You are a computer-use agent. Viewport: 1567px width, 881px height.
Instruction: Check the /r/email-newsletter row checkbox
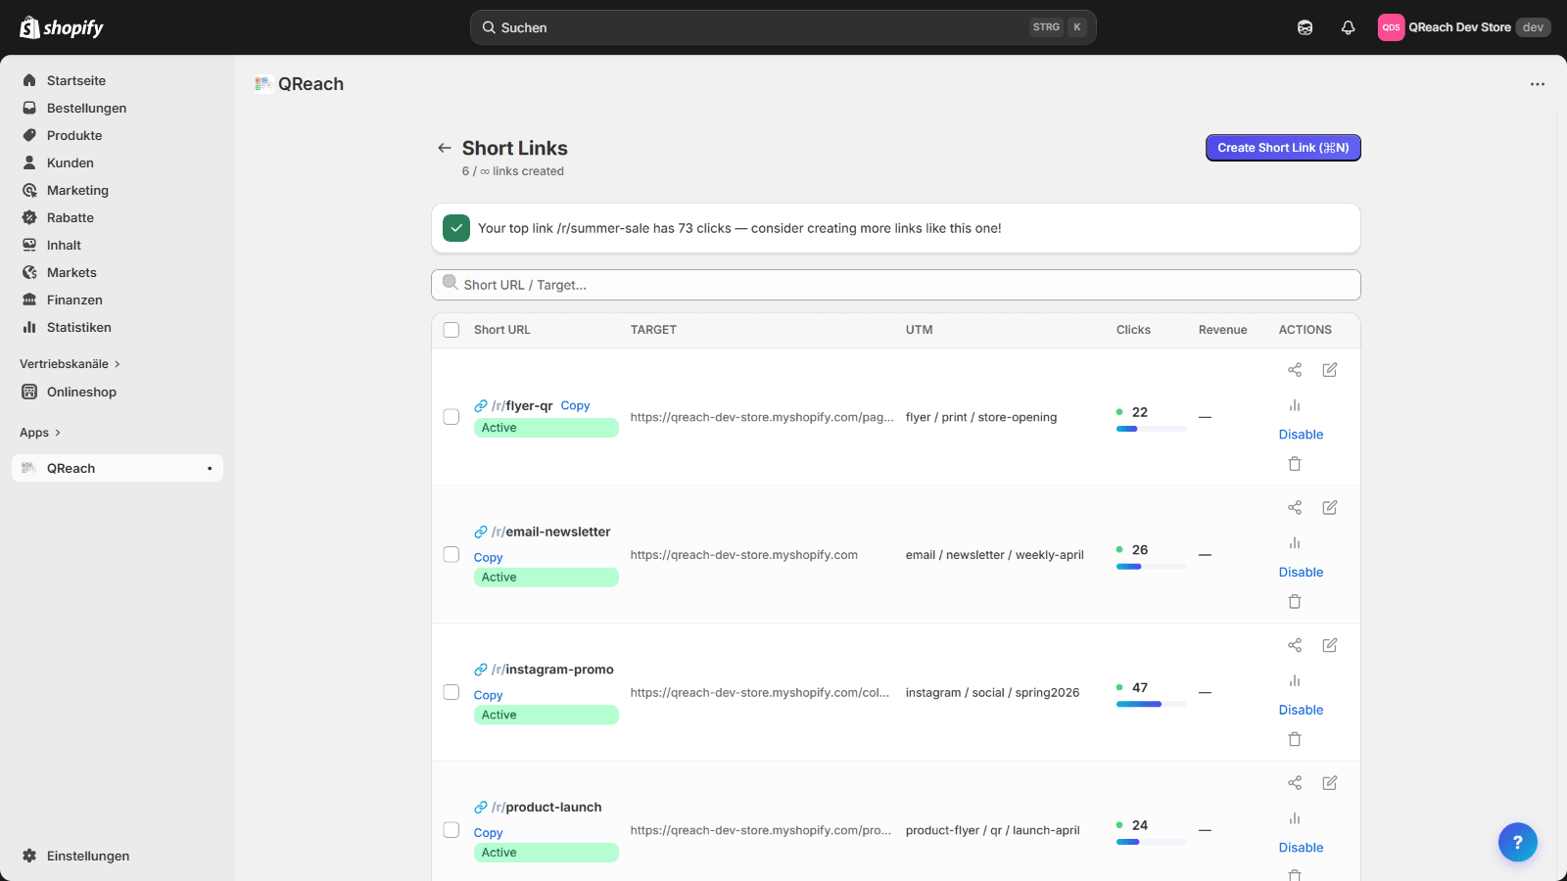point(451,554)
